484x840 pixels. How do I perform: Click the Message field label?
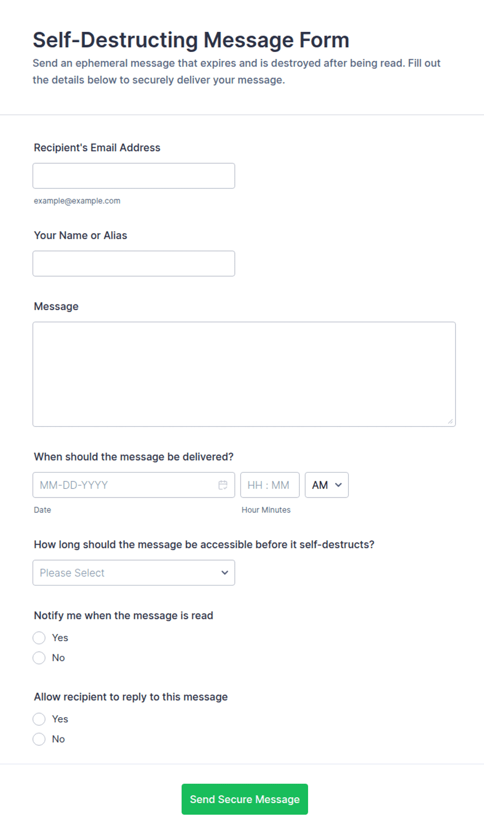click(56, 307)
